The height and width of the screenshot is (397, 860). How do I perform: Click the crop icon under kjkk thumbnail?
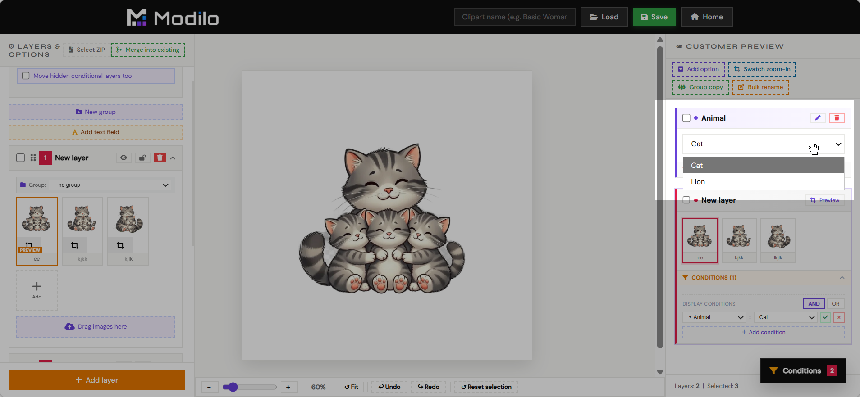(75, 245)
